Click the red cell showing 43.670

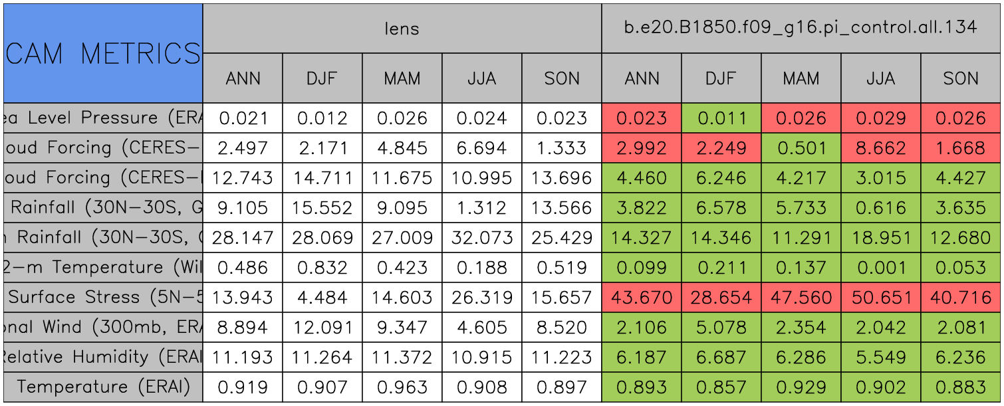tap(642, 297)
